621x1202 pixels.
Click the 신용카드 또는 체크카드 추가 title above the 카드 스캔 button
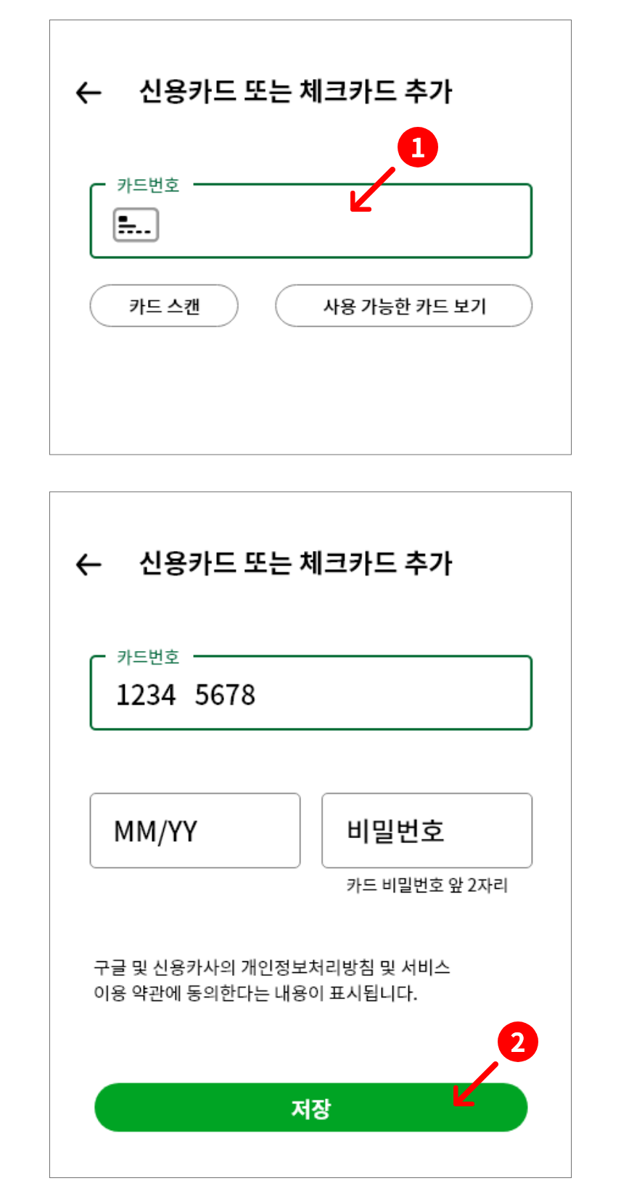295,92
